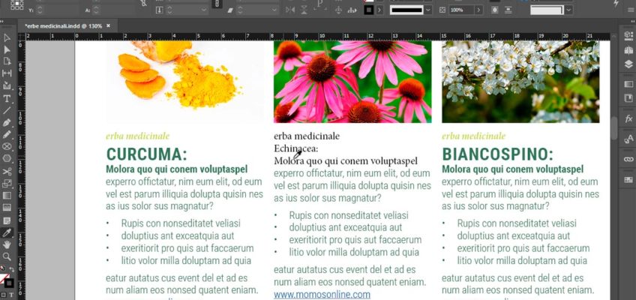Select the Gradient Swatch tool
The width and height of the screenshot is (636, 300).
(7, 196)
